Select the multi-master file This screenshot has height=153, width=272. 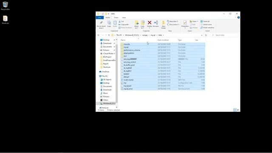click(x=163, y=80)
